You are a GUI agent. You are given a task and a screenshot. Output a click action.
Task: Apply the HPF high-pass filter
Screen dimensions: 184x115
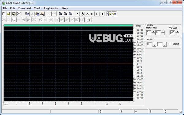[67, 20]
